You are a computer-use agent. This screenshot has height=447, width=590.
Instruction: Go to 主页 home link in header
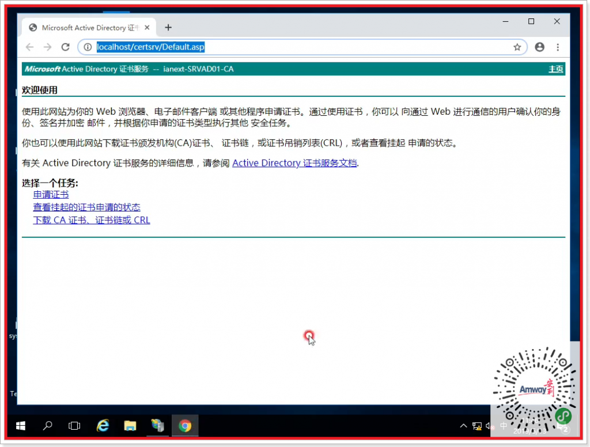pyautogui.click(x=555, y=69)
